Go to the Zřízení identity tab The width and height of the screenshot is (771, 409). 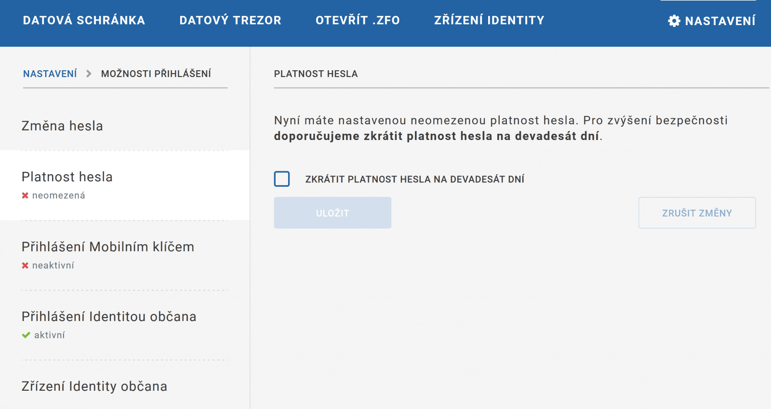(489, 20)
